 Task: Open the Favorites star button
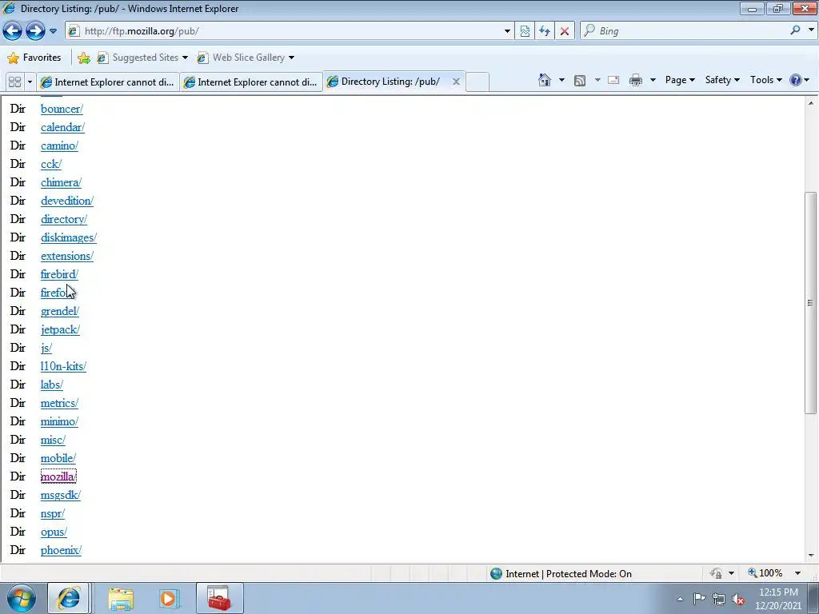[34, 58]
